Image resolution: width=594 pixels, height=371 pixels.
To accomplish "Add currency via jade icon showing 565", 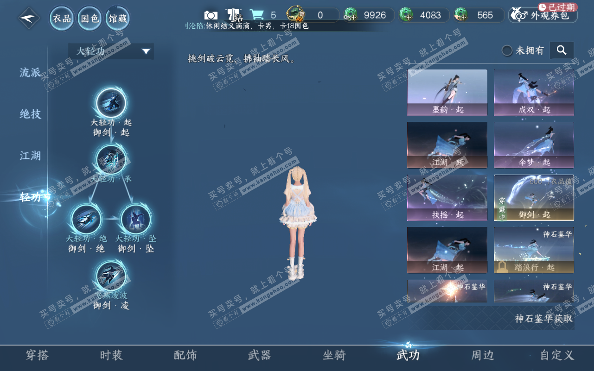I will click(461, 15).
